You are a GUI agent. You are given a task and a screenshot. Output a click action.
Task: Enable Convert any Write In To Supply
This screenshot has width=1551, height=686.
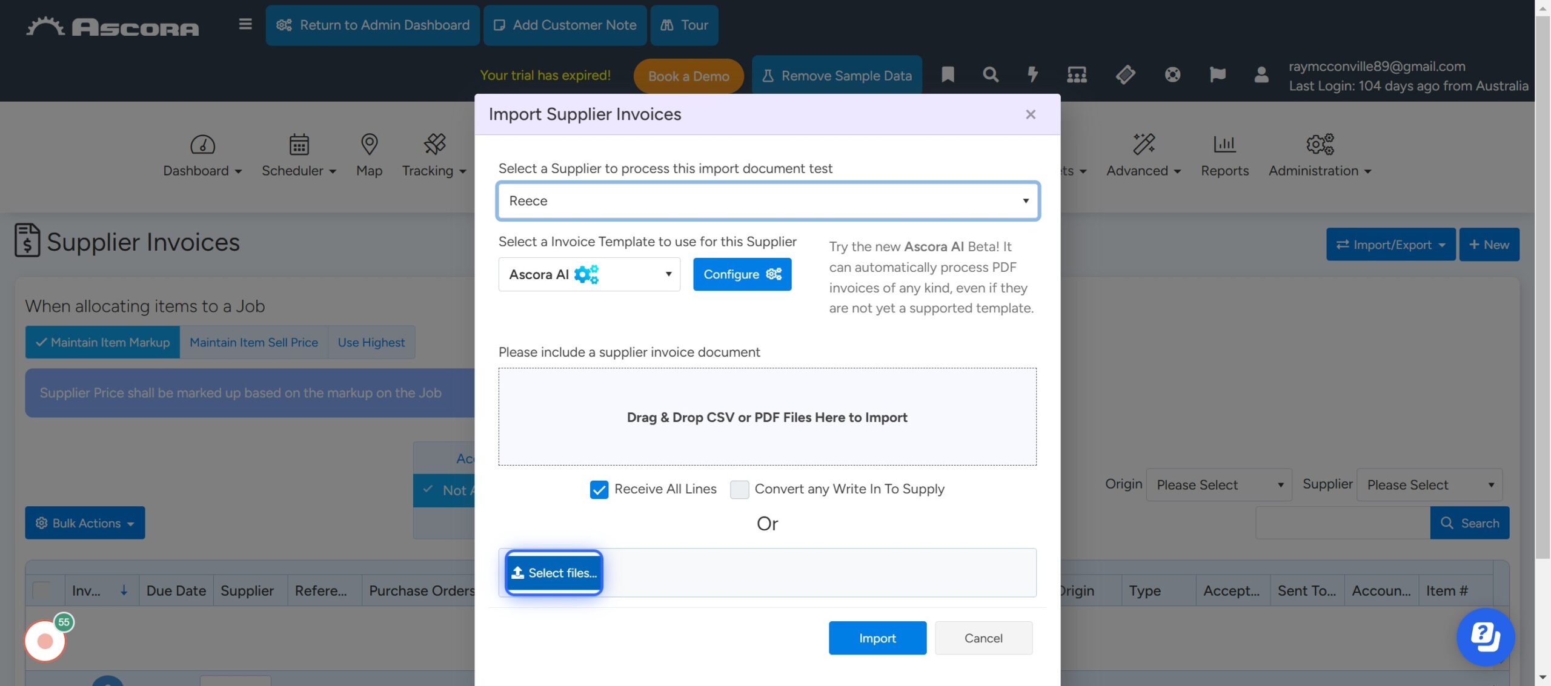739,489
